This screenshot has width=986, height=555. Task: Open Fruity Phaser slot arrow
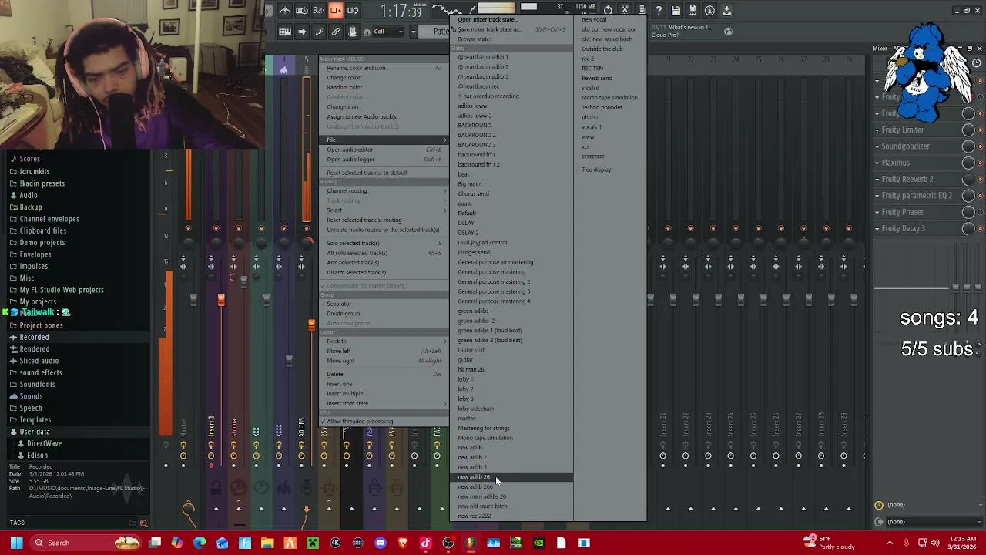click(877, 212)
